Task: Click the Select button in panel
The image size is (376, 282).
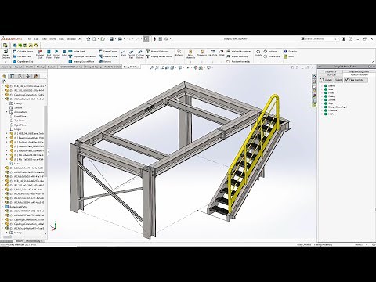Action: [338, 80]
